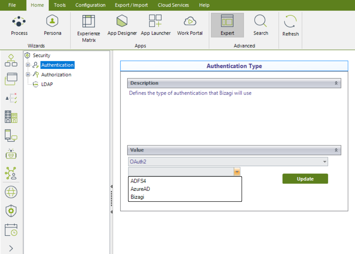Click the Update button
The height and width of the screenshot is (254, 355).
tap(305, 179)
